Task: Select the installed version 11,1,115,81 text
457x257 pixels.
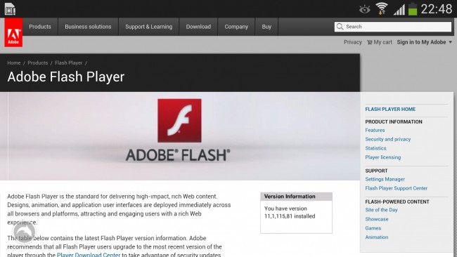Action: [x=290, y=216]
